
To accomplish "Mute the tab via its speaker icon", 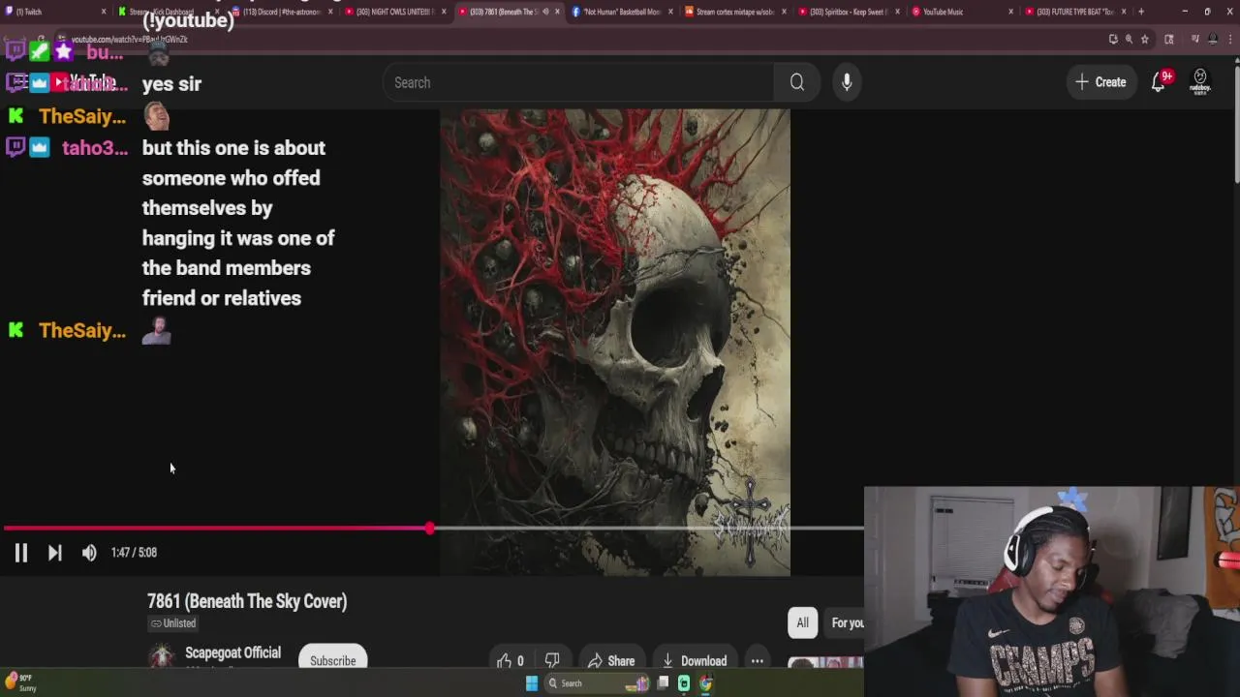I will click(545, 12).
